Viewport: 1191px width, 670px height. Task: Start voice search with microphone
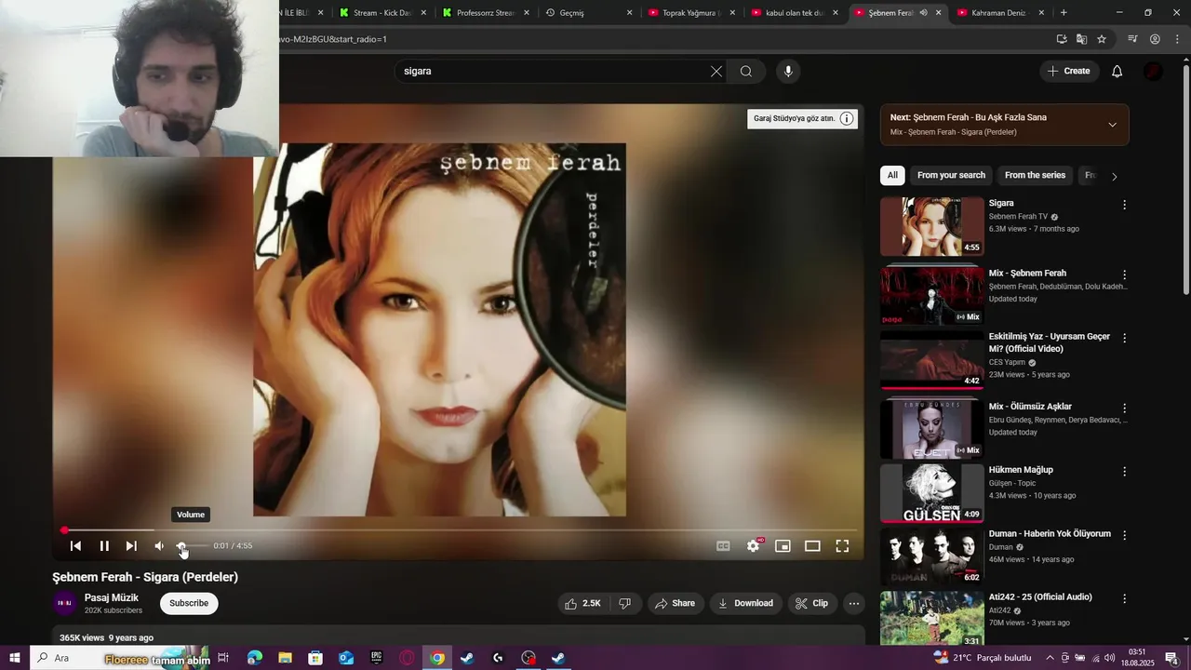pyautogui.click(x=788, y=72)
